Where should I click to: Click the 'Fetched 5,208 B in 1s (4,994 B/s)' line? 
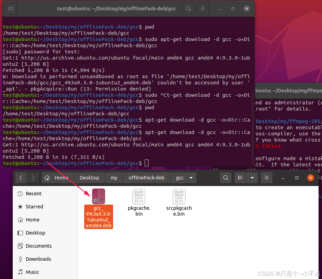point(54,70)
